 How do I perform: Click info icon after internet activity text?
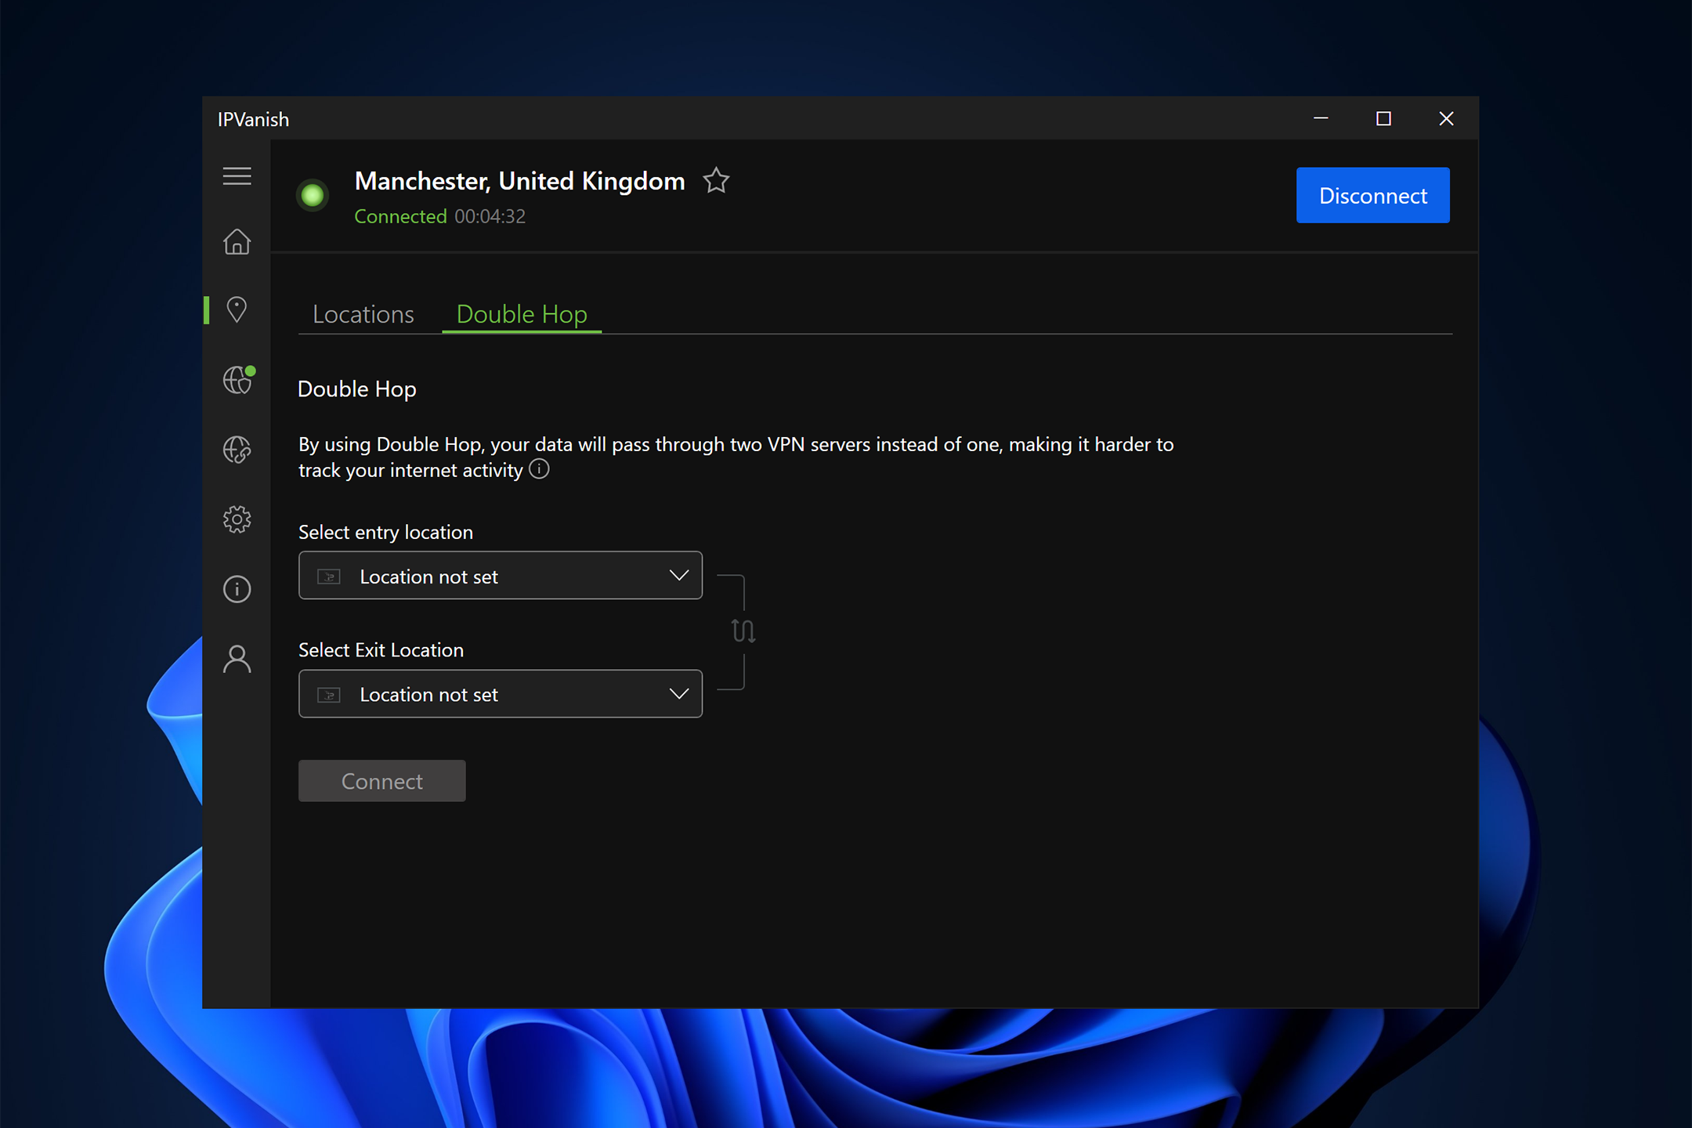coord(539,469)
